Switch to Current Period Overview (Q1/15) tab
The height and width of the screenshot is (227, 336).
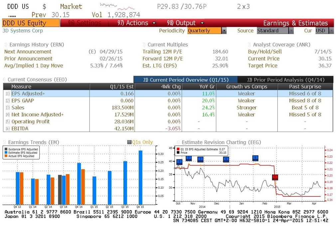point(186,80)
